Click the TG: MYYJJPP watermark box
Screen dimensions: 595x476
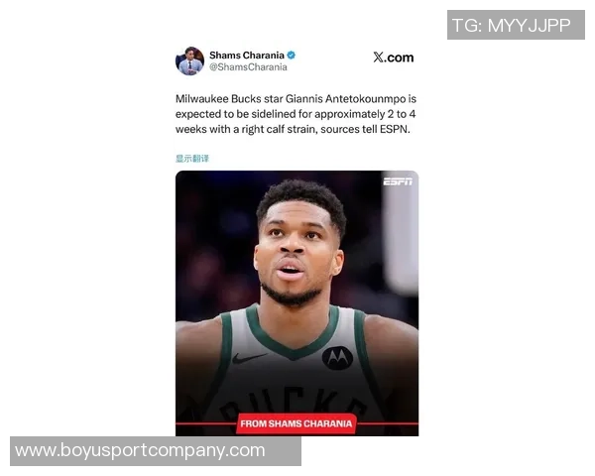[x=516, y=25]
